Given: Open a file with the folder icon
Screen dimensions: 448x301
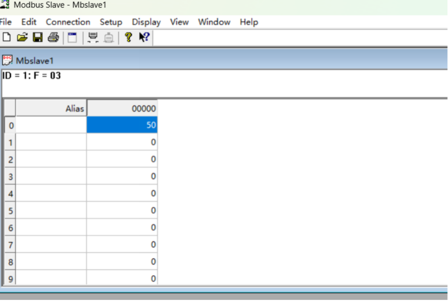Looking at the screenshot, I should pyautogui.click(x=22, y=37).
